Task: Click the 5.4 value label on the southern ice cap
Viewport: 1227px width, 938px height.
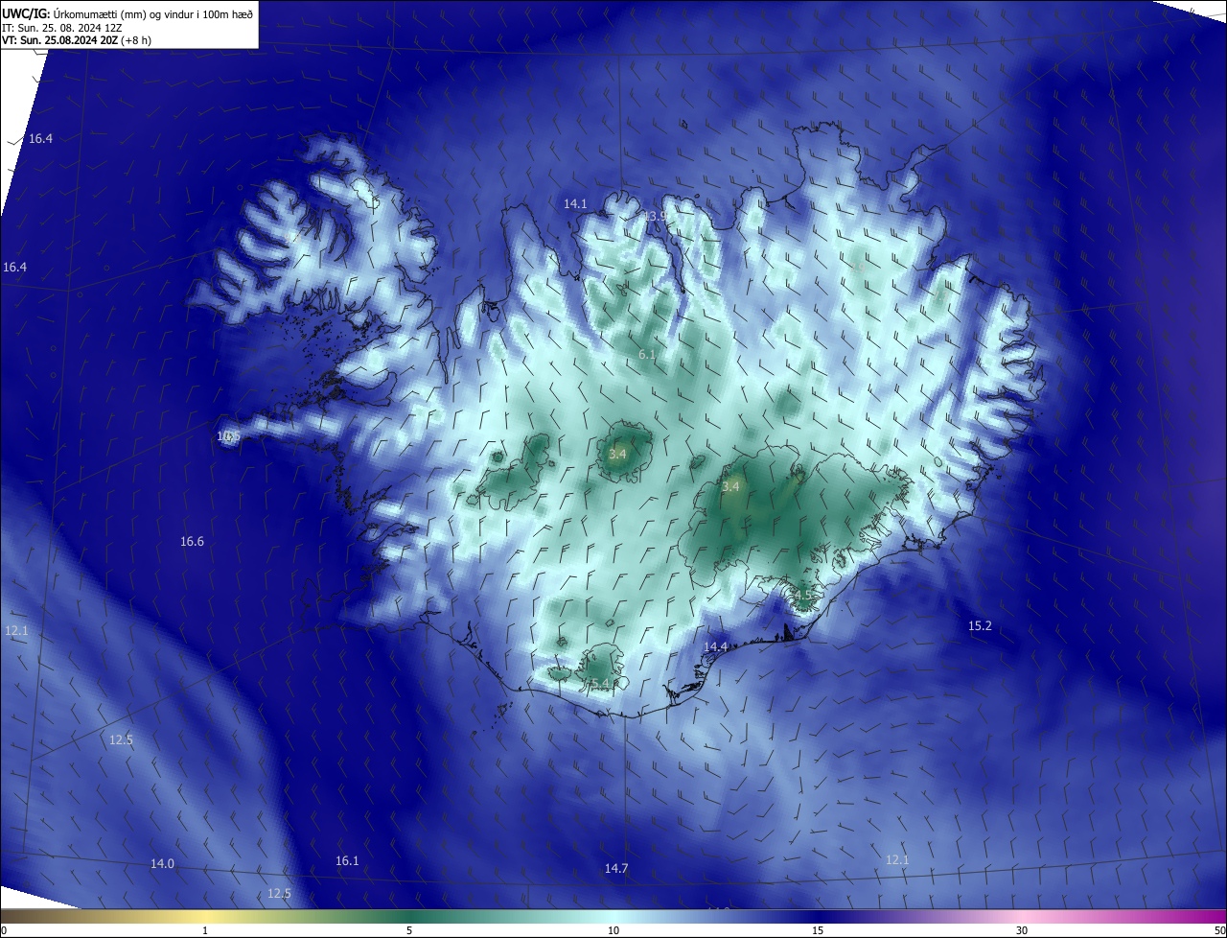Action: 600,683
